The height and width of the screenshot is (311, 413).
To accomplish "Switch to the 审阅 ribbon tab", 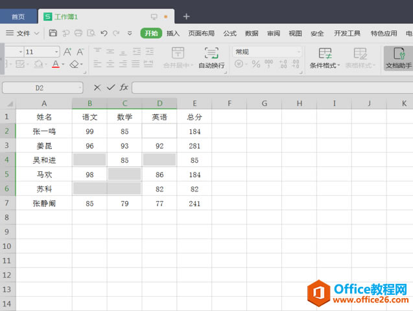I will (x=274, y=34).
